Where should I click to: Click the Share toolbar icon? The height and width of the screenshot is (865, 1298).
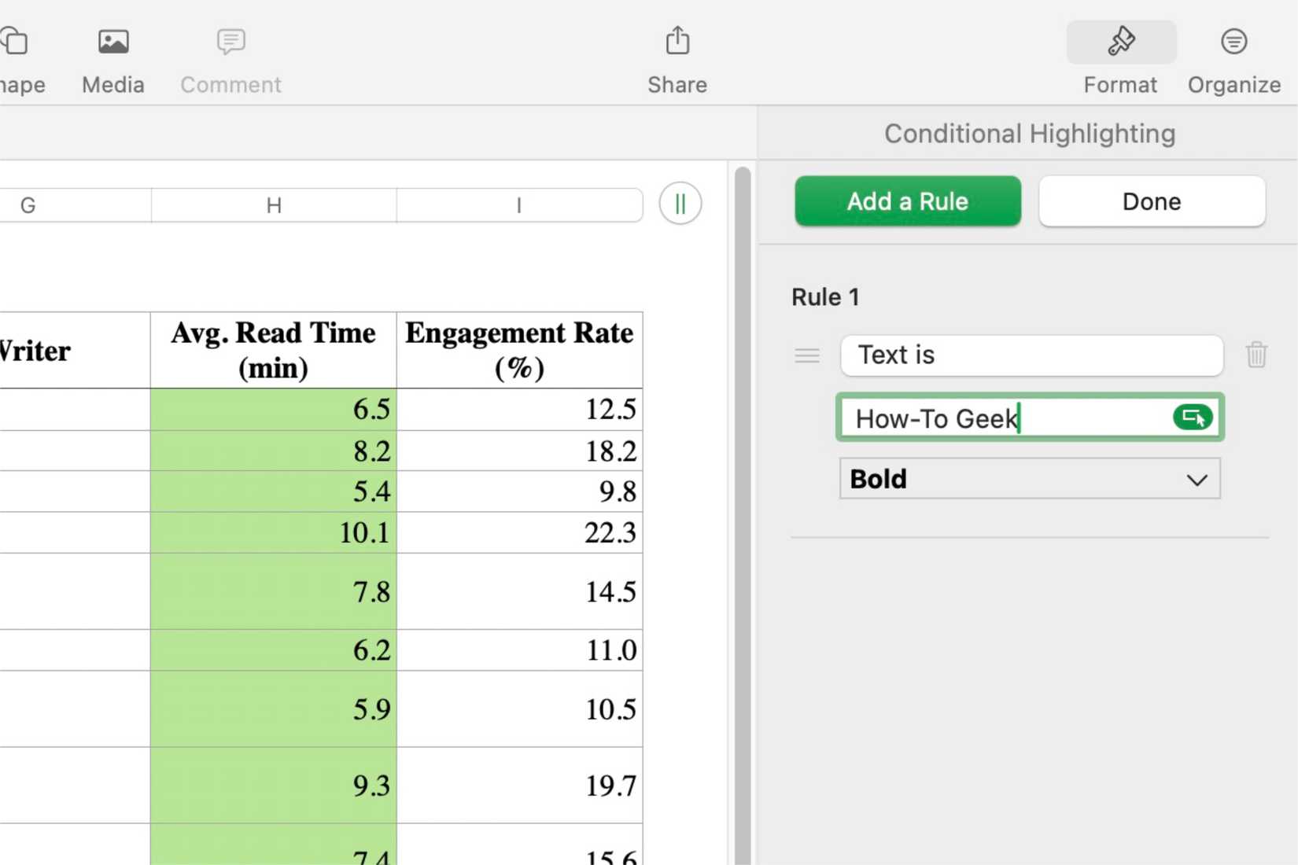point(677,41)
